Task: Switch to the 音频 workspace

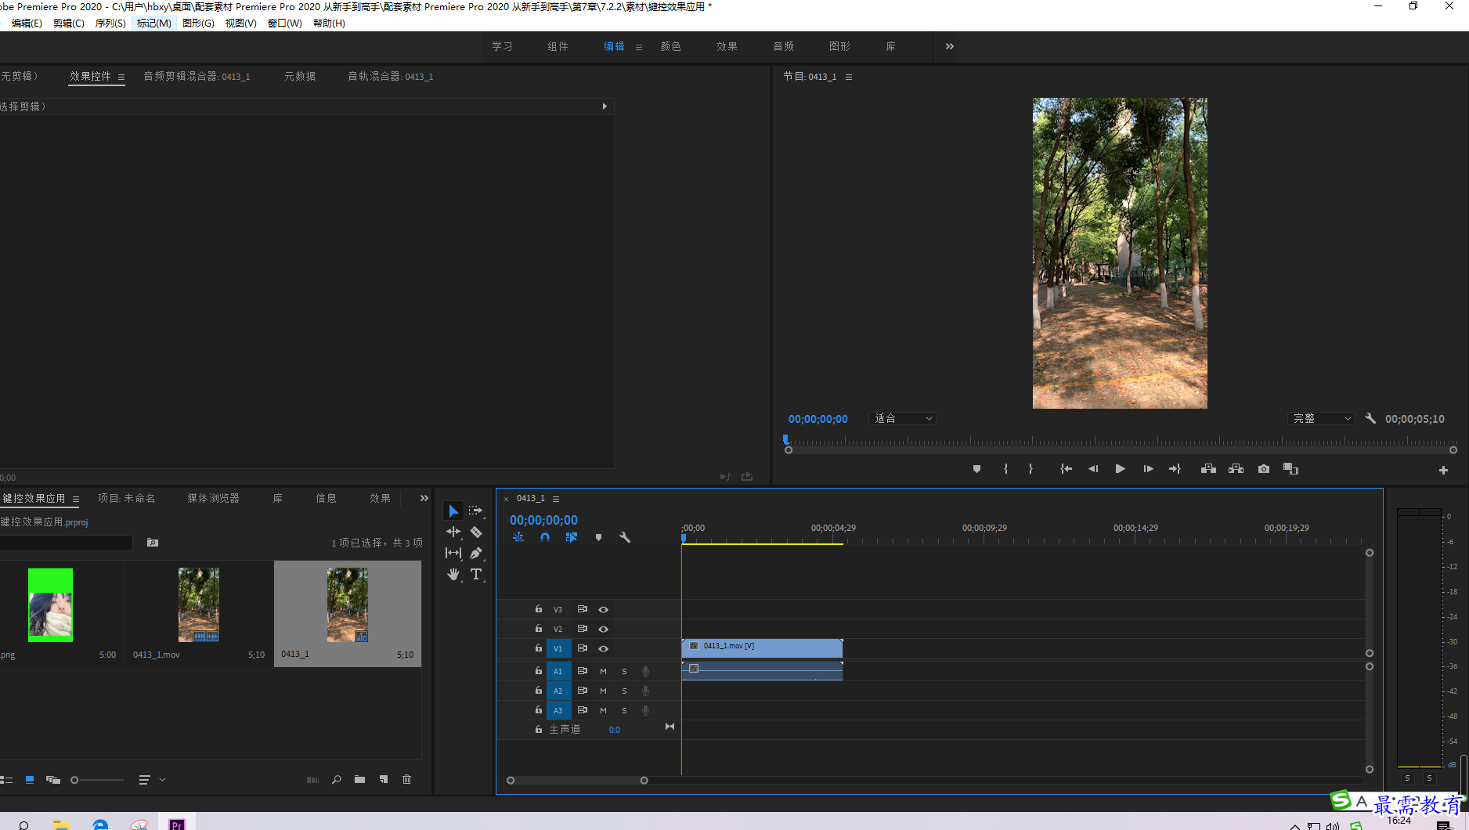Action: 783,46
